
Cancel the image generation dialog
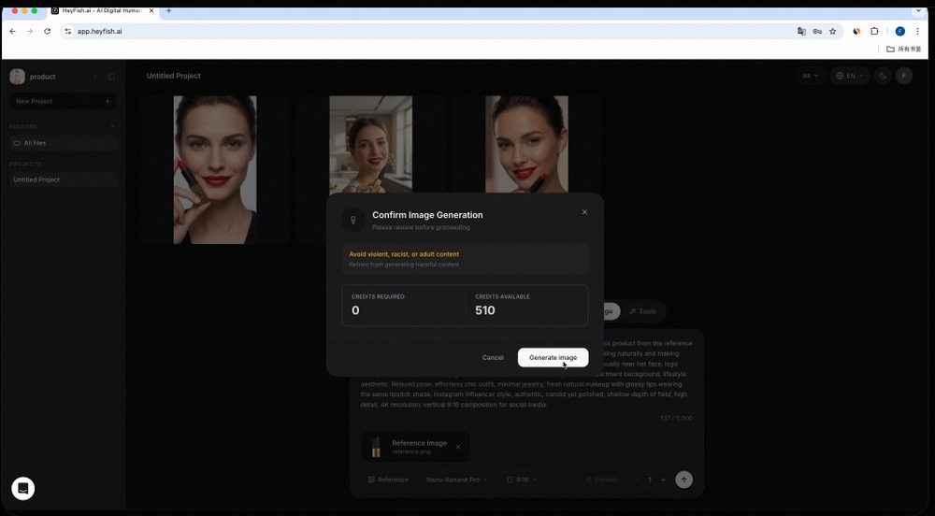coord(493,357)
